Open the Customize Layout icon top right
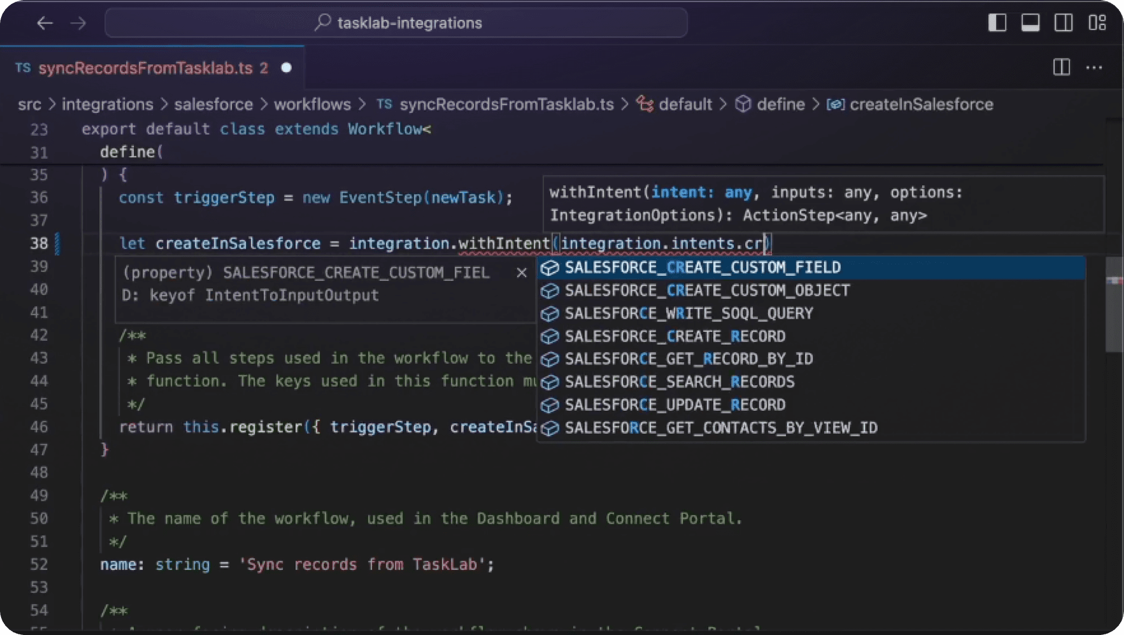This screenshot has height=635, width=1124. (x=1098, y=23)
